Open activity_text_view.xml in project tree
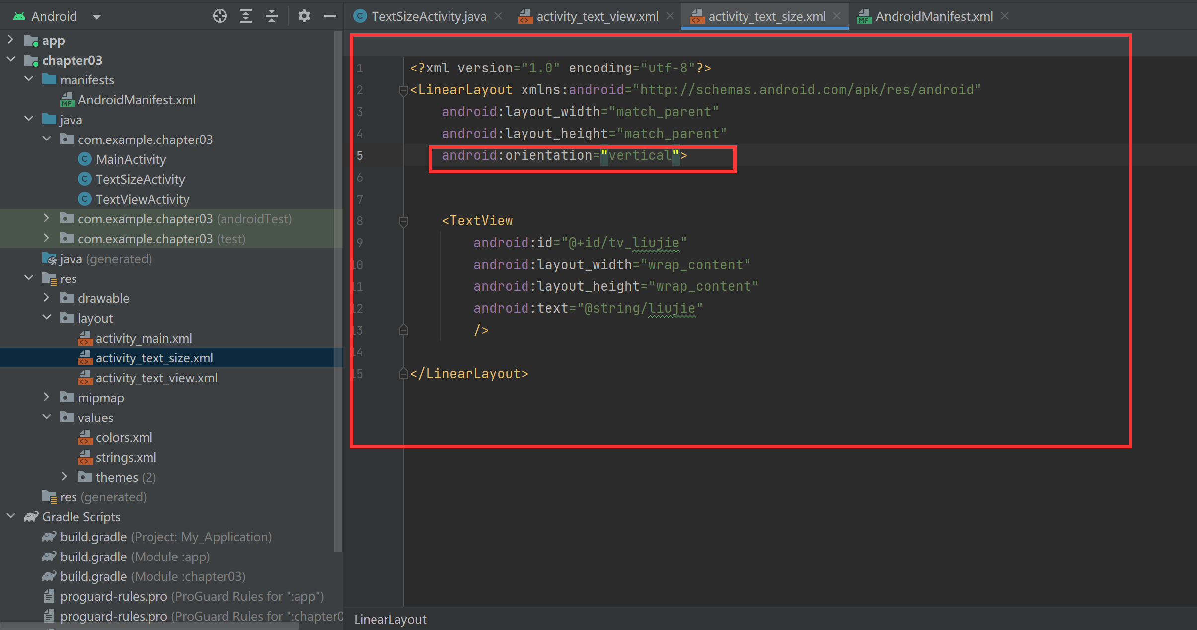 coord(156,378)
